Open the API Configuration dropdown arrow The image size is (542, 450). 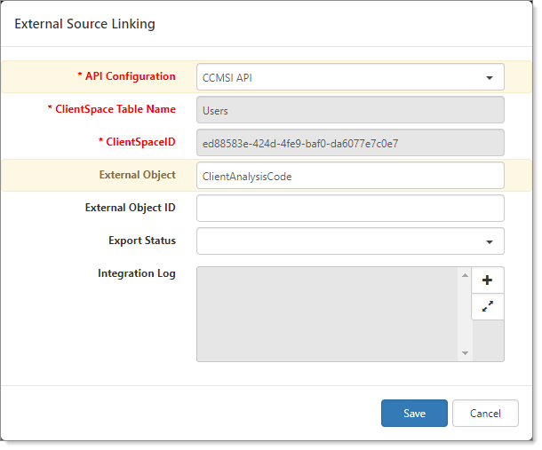click(x=490, y=78)
